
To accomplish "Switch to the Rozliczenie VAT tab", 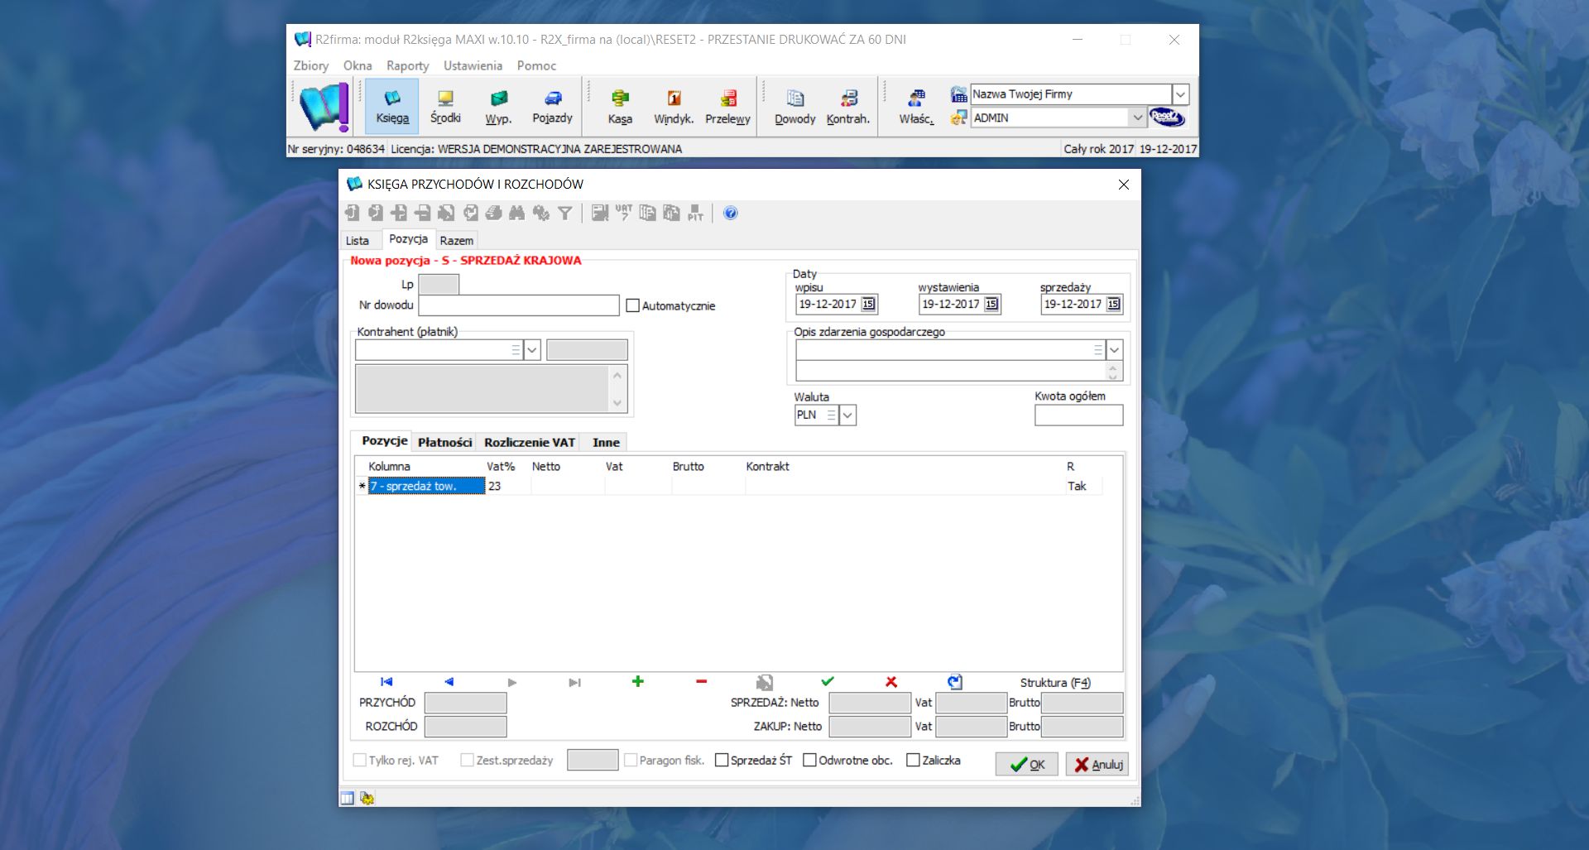I will tap(530, 442).
